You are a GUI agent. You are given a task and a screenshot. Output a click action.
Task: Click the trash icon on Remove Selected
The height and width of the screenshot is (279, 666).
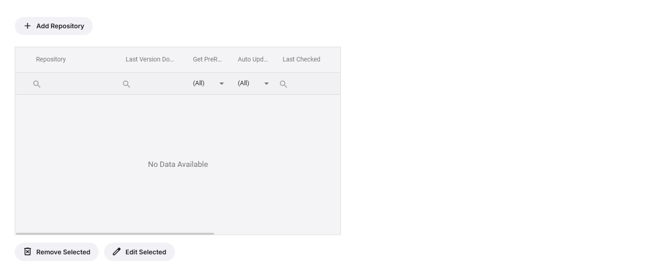pos(27,252)
